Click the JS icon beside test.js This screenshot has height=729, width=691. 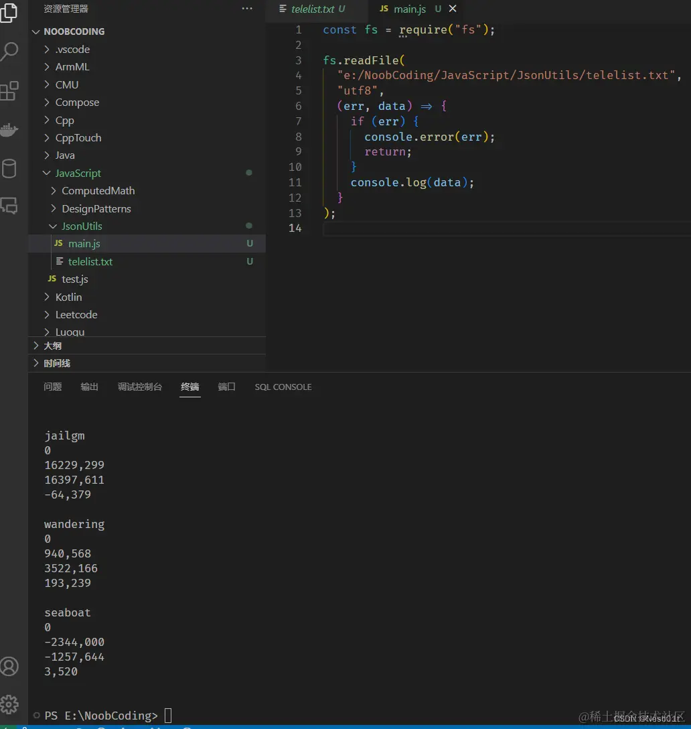tap(52, 279)
